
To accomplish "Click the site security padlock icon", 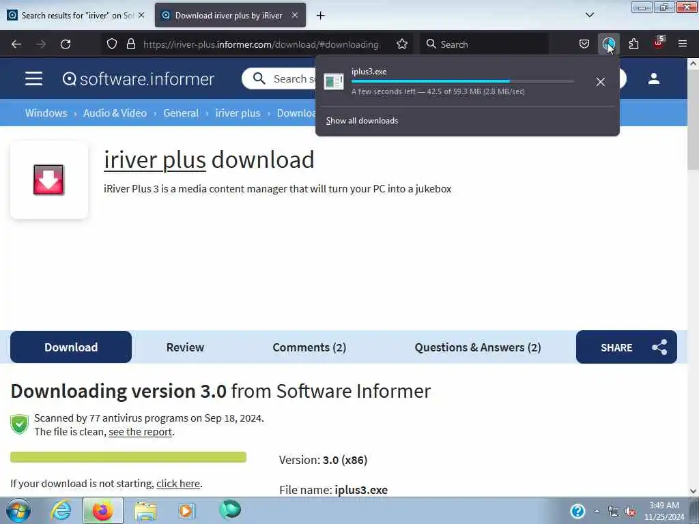I will pos(130,44).
